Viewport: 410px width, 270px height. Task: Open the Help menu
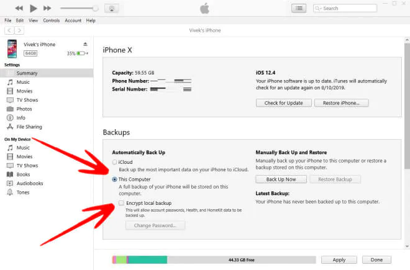(x=91, y=20)
